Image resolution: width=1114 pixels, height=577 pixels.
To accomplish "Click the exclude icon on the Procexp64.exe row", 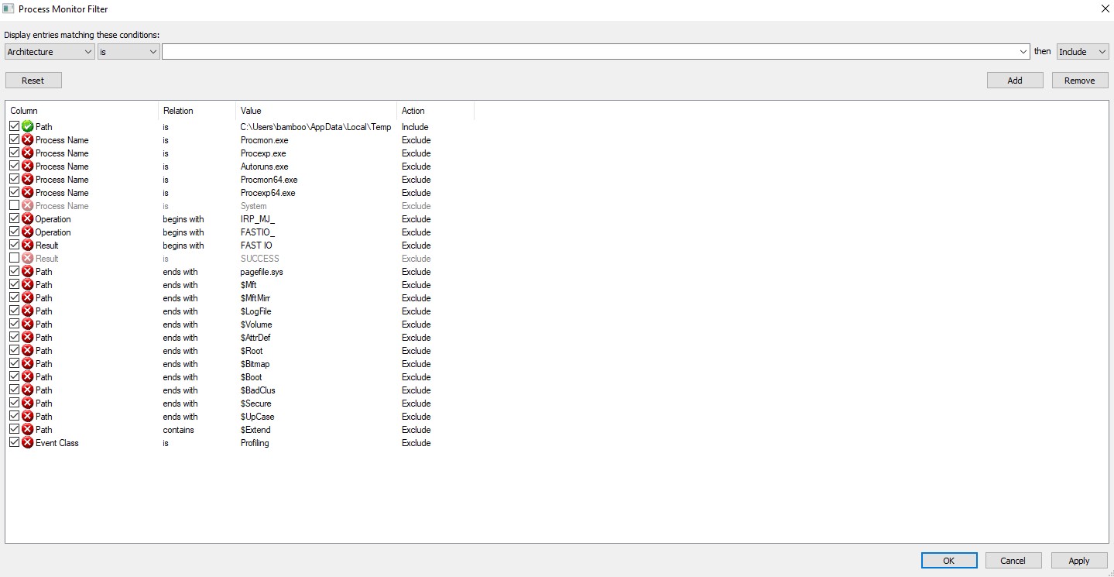I will click(x=28, y=192).
